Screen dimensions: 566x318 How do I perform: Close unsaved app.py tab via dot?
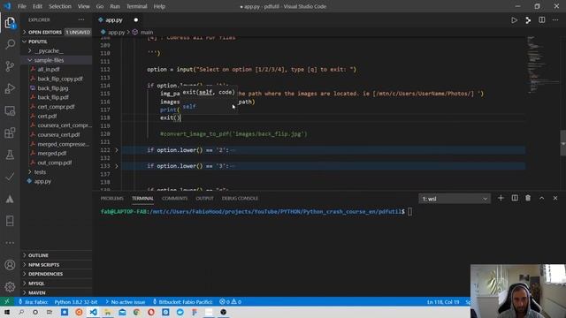pos(135,20)
